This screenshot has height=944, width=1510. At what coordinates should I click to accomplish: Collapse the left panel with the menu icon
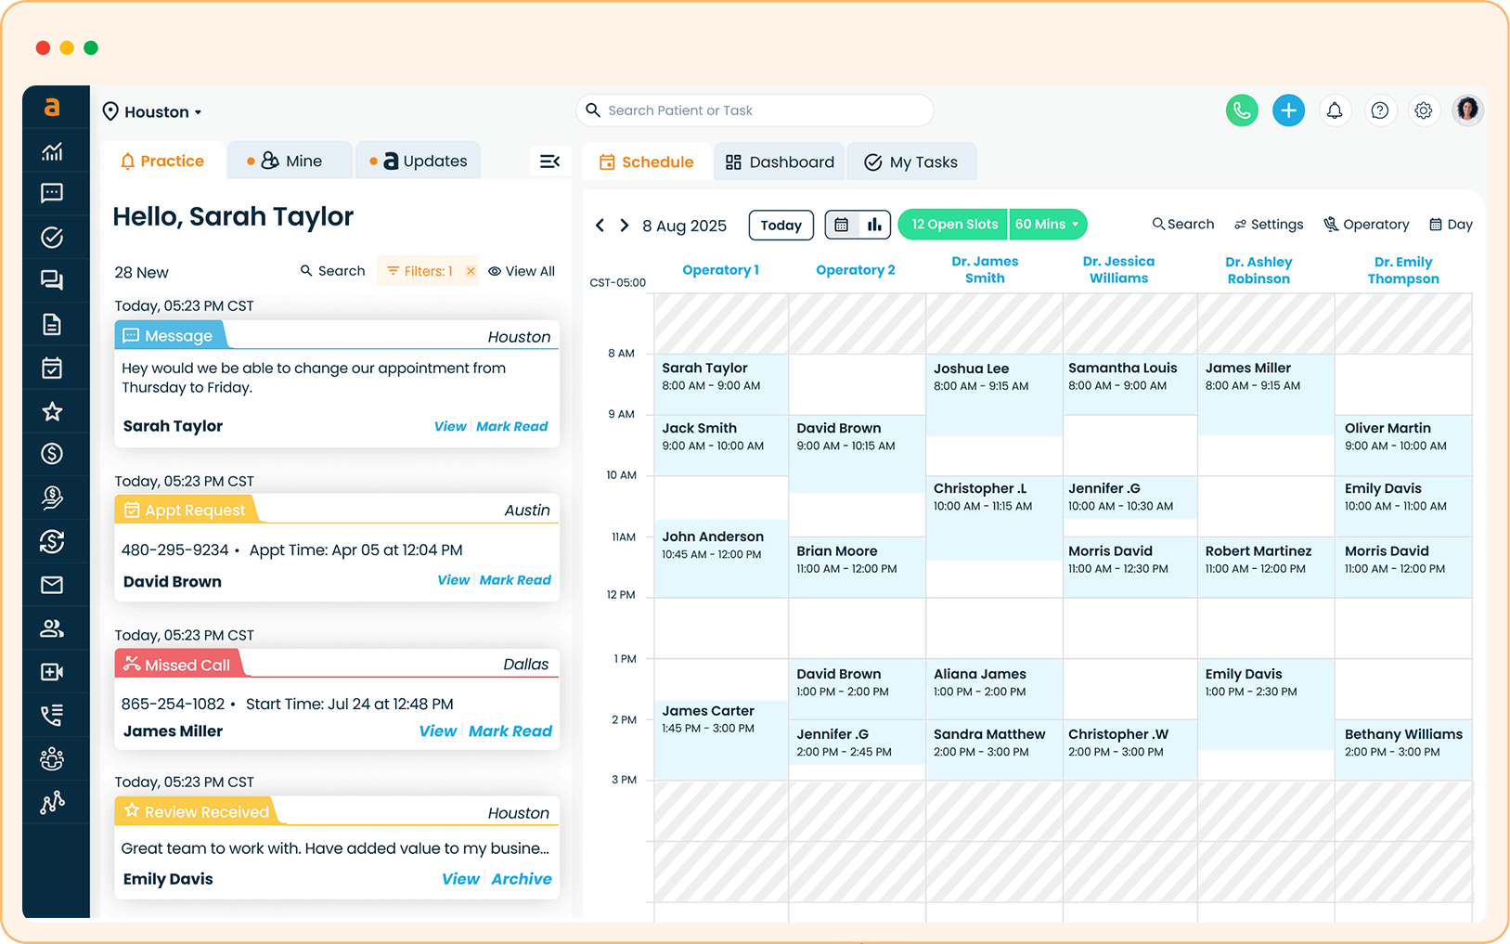(x=549, y=162)
